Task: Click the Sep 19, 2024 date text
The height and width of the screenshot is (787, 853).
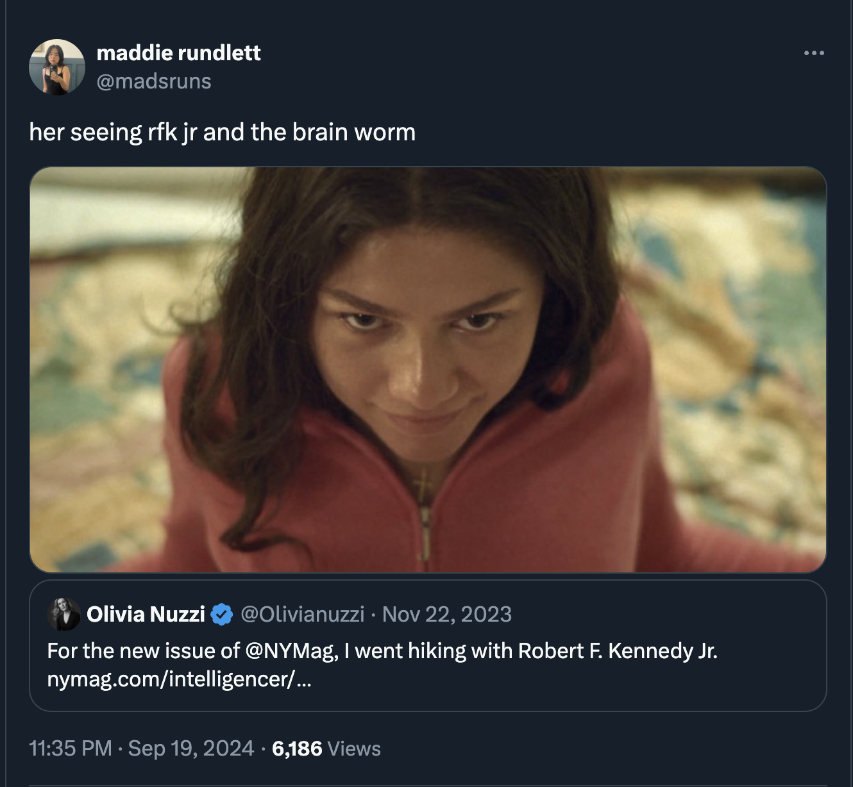Action: click(186, 748)
